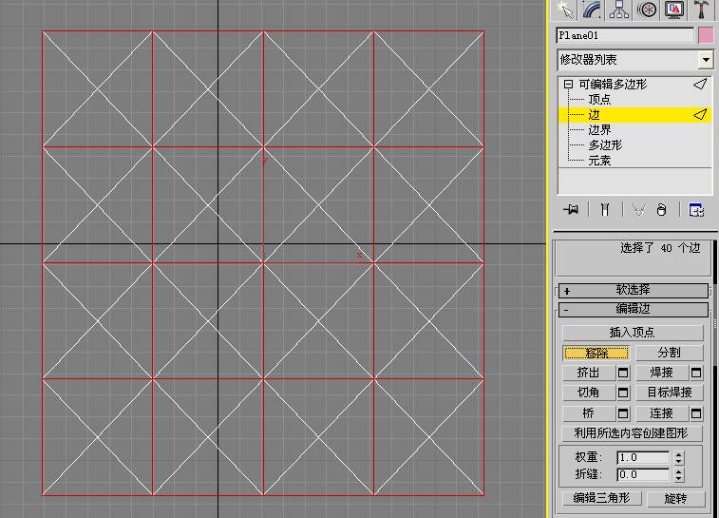Expand the 软选择 rollout
Image resolution: width=719 pixels, height=518 pixels.
(x=633, y=291)
